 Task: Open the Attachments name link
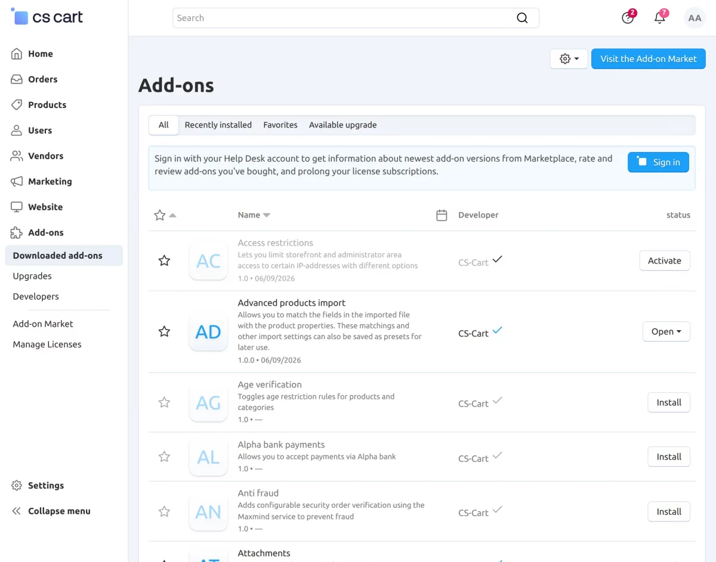point(264,553)
